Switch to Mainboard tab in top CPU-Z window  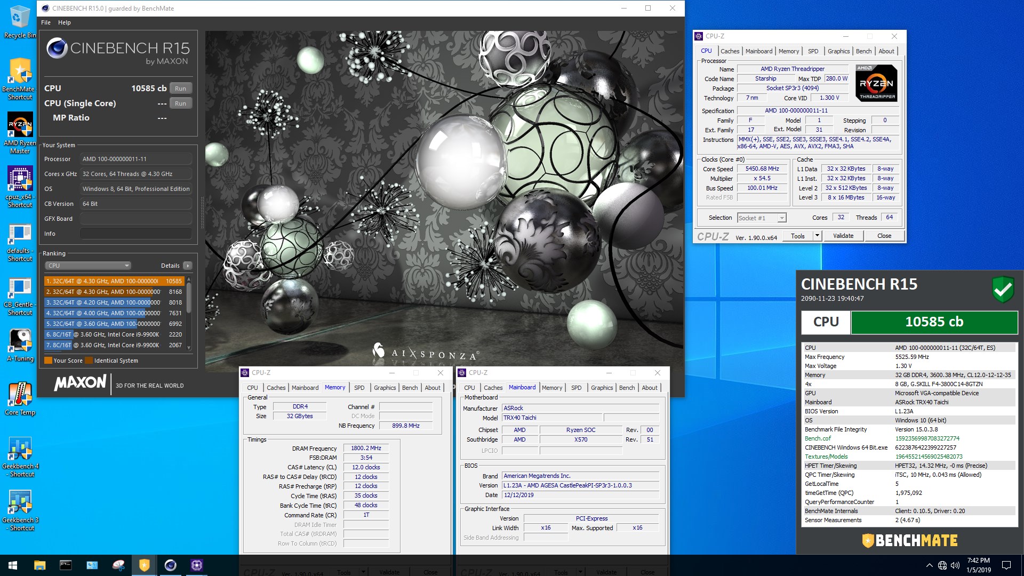pyautogui.click(x=758, y=51)
